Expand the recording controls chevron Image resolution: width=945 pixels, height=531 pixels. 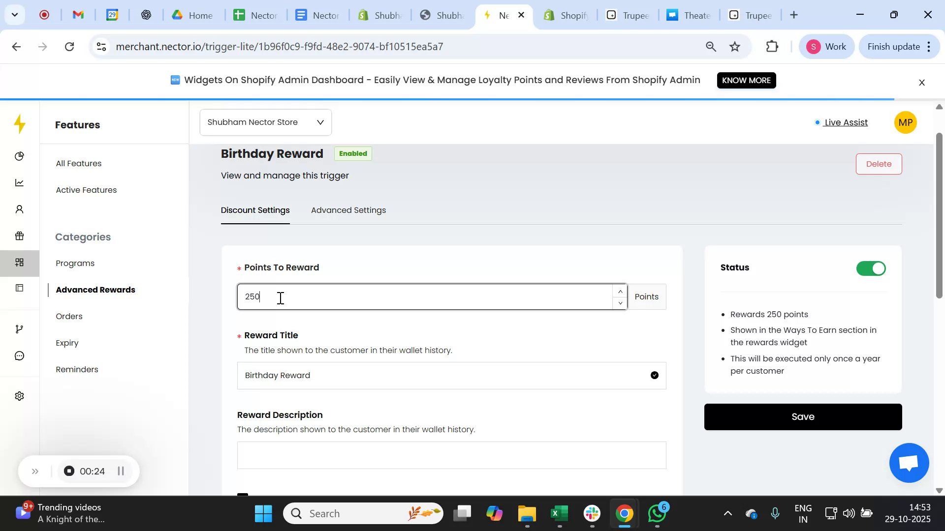[35, 471]
